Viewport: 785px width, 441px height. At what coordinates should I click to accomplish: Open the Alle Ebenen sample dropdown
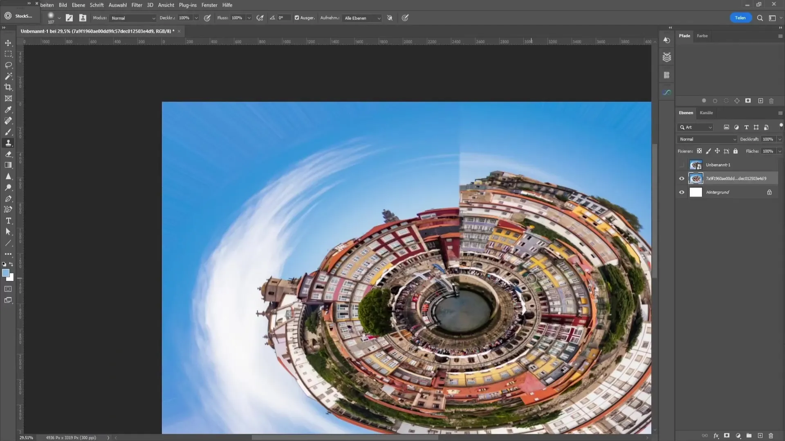tap(362, 18)
